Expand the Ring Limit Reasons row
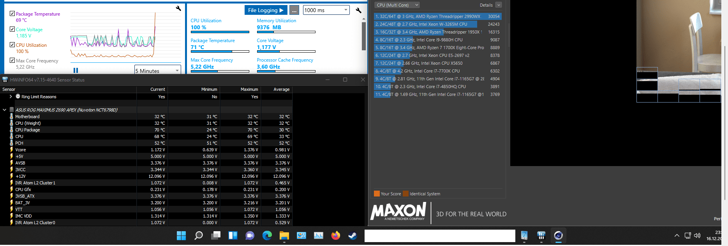This screenshot has height=246, width=728. pos(11,96)
